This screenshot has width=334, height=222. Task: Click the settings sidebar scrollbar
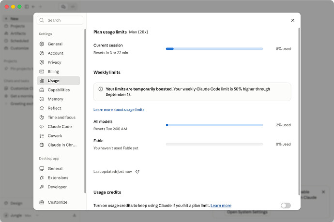85,111
